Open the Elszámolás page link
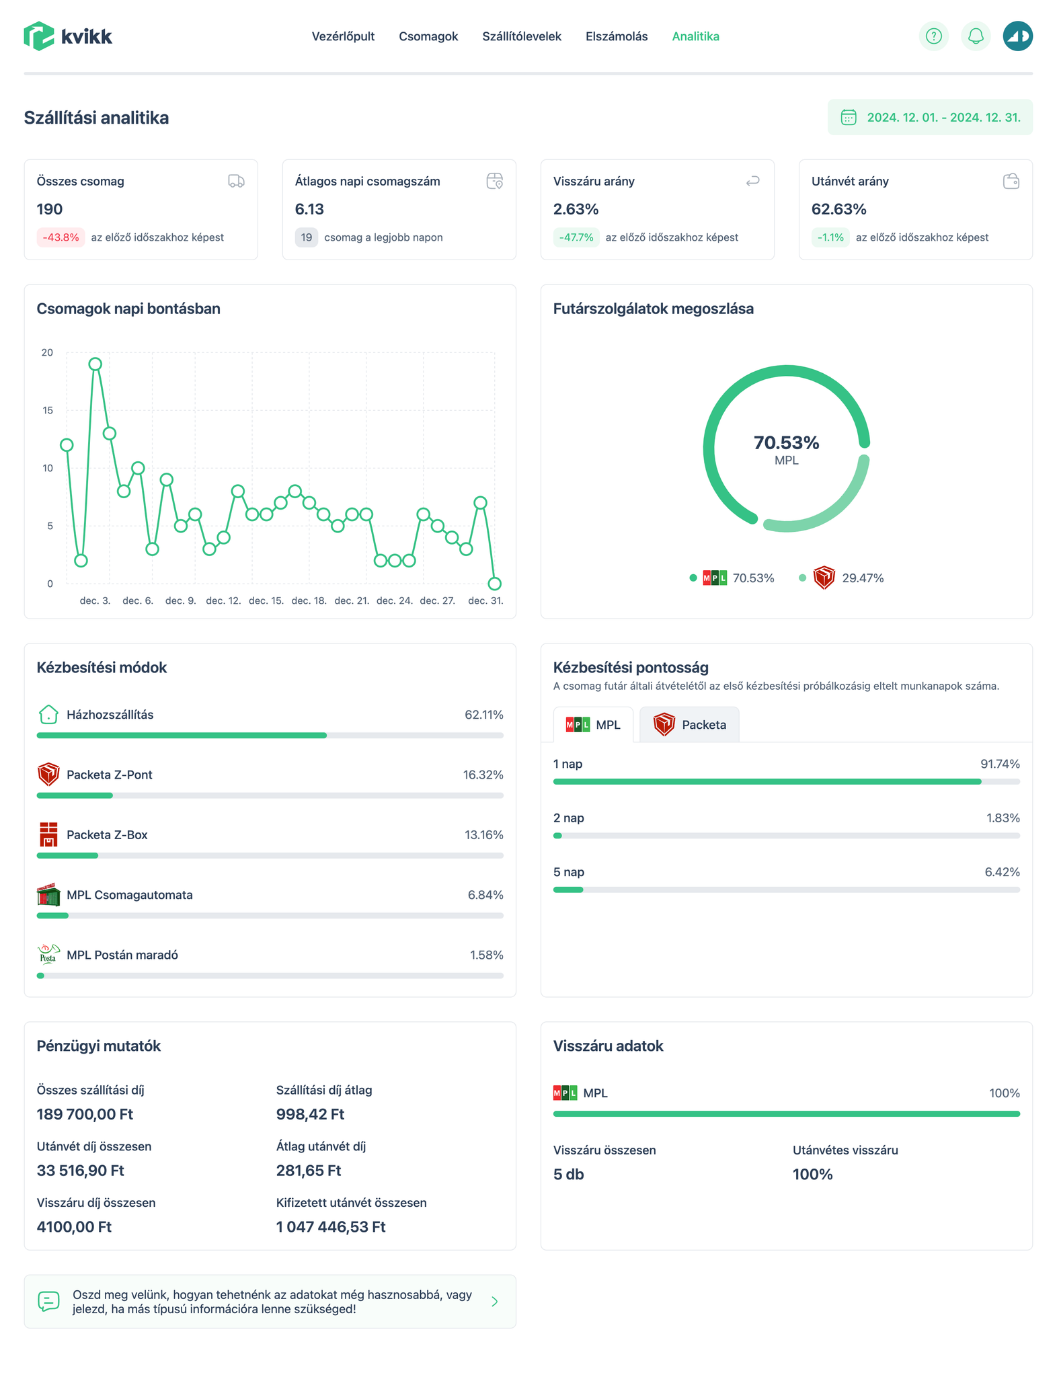The width and height of the screenshot is (1057, 1377). pos(617,36)
